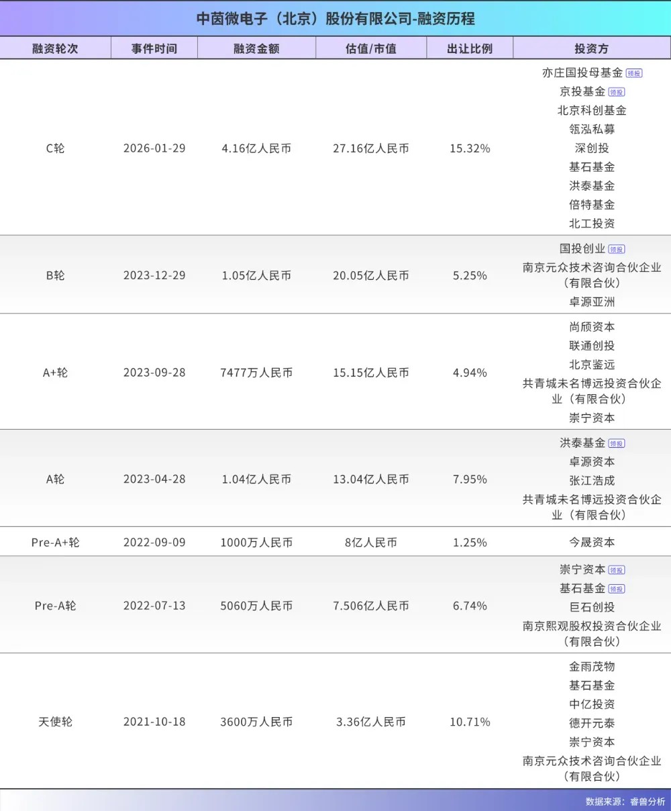Open the 联通创投 investor link

tap(592, 346)
